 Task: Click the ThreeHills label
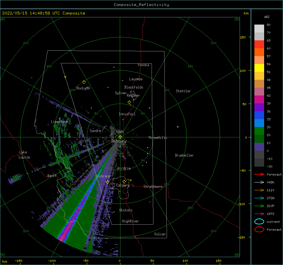point(158,138)
